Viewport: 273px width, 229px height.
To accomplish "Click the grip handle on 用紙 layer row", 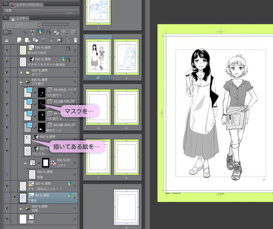I will [x=75, y=219].
